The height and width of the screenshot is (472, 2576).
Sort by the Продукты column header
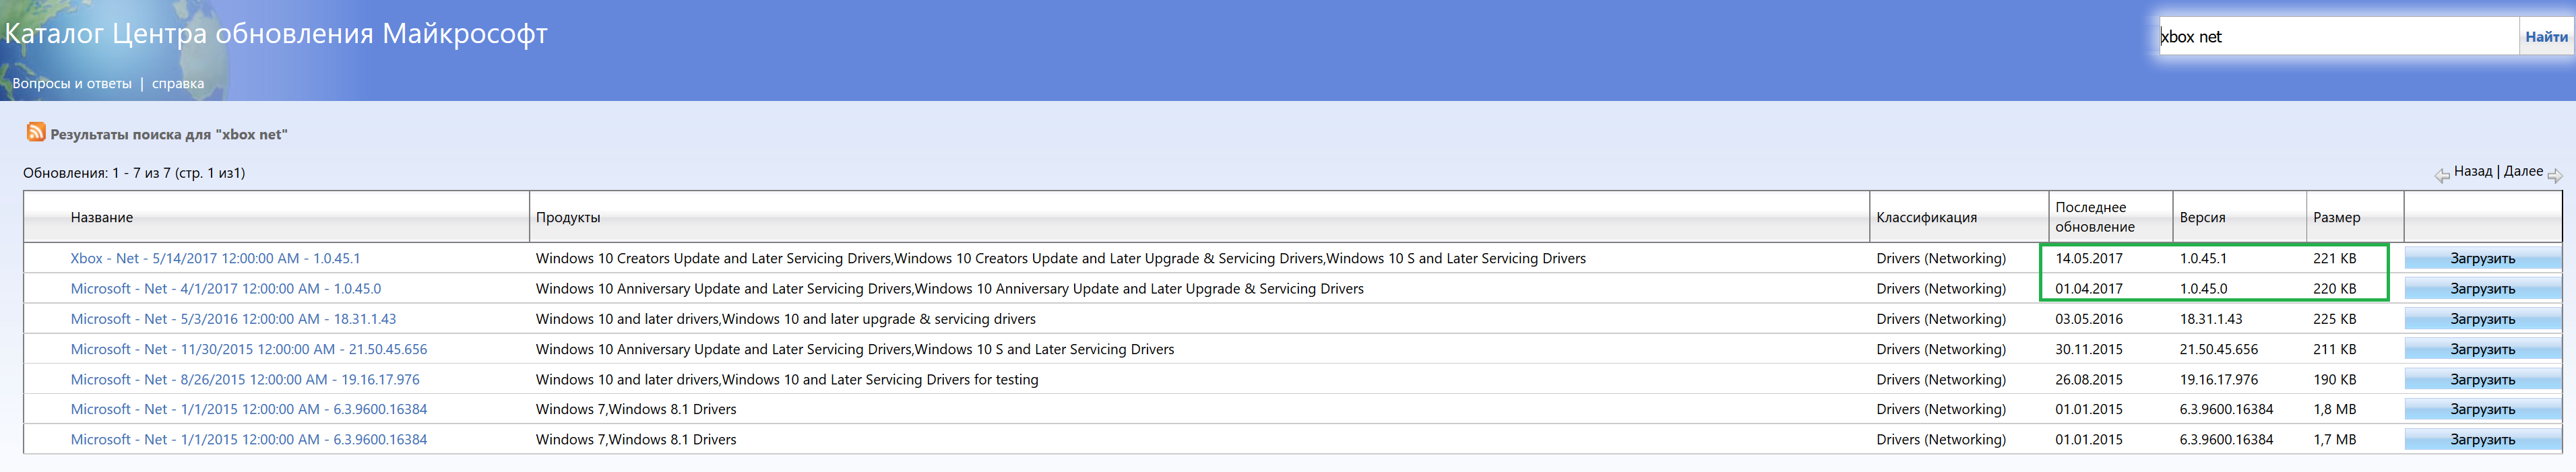568,217
